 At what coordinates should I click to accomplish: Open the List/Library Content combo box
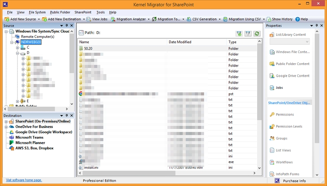click(290, 42)
